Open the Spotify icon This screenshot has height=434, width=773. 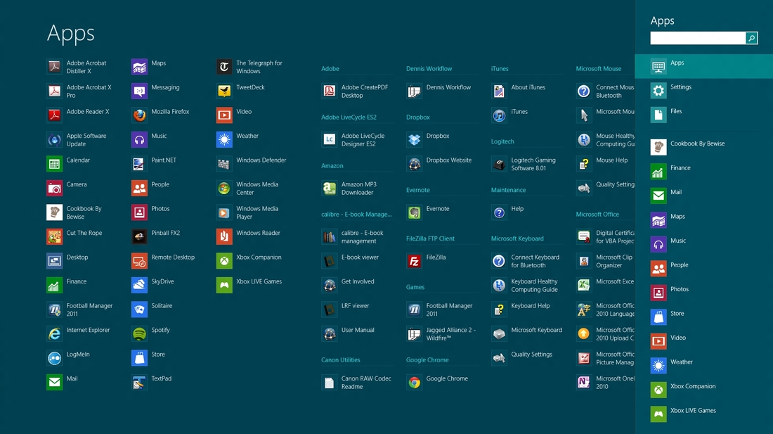139,333
